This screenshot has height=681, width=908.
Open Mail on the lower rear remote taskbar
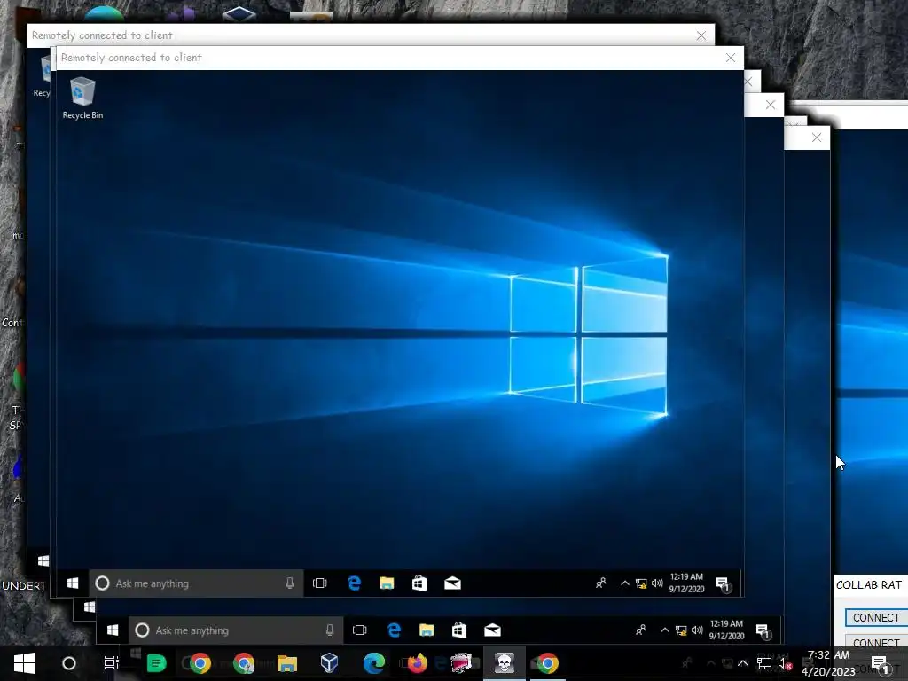click(x=492, y=630)
